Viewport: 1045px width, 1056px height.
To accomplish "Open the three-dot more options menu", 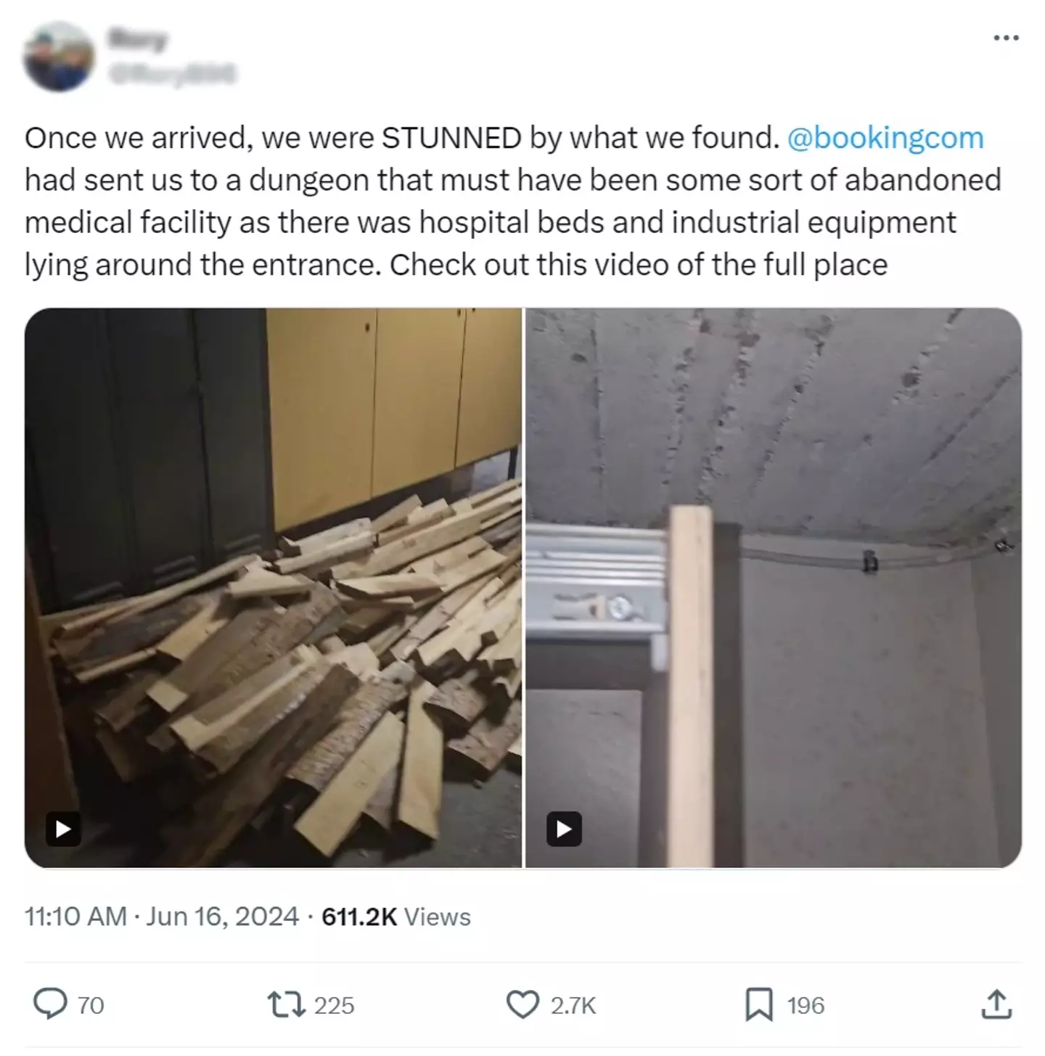I will 1006,37.
